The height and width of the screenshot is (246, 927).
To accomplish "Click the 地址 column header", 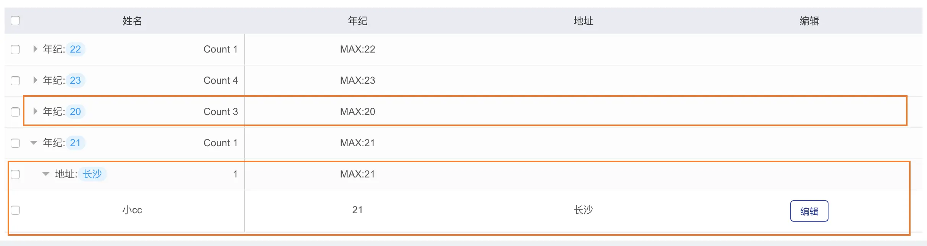I will 583,21.
